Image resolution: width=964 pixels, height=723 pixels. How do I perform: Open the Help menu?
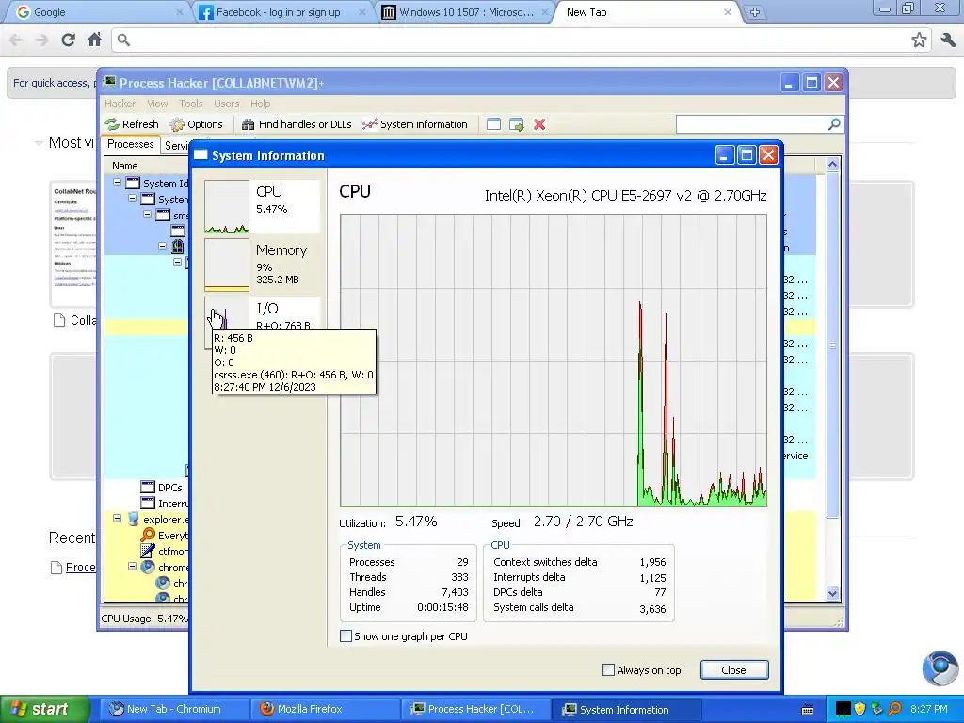(260, 104)
